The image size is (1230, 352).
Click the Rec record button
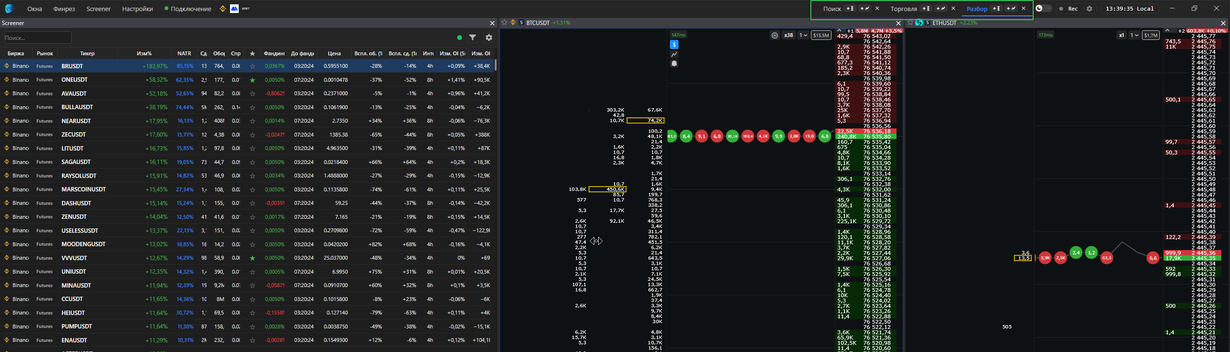[1069, 9]
